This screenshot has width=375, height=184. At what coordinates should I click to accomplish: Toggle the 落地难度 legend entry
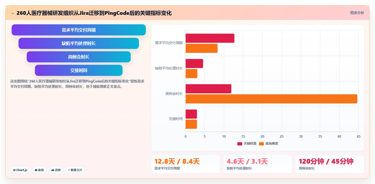coord(269,144)
